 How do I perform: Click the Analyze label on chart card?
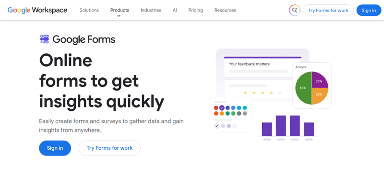tap(301, 67)
